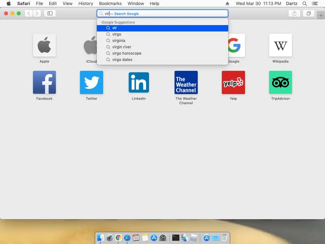This screenshot has height=244, width=325.
Task: Click the Dartz user name in the menu bar
Action: tap(292, 3)
